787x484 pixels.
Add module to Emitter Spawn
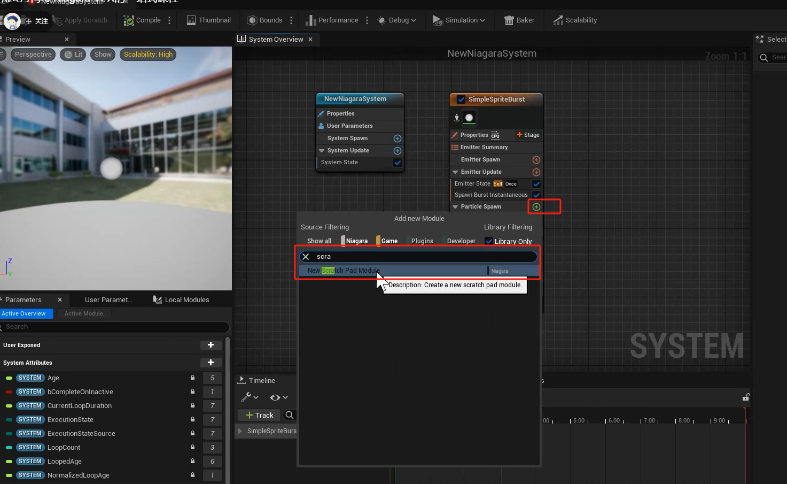click(x=536, y=160)
